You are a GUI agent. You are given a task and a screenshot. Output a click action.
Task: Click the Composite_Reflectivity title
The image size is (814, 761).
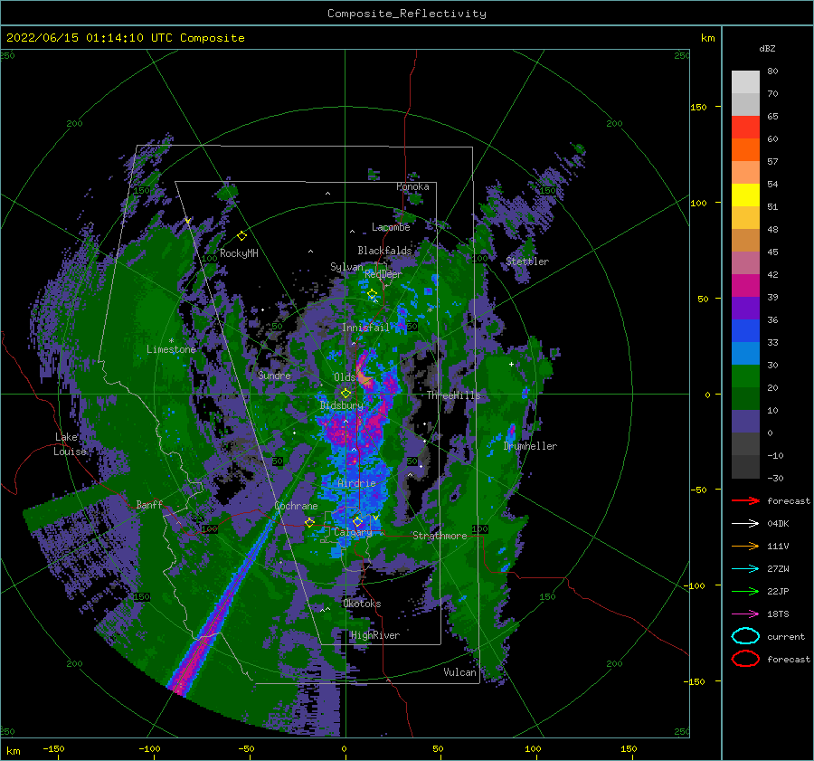(406, 14)
